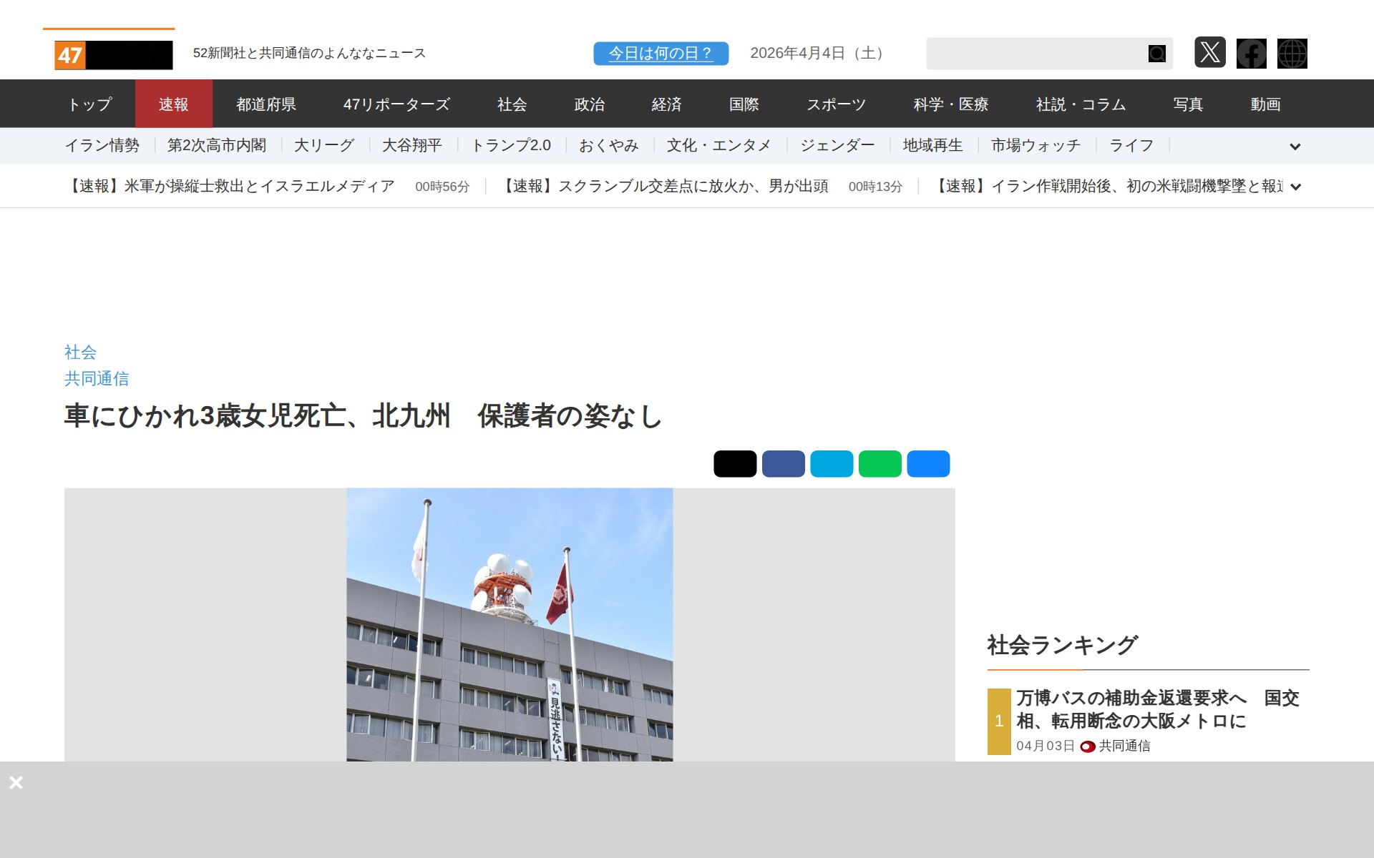Open the 都道府県 menu item
The height and width of the screenshot is (858, 1374).
pos(265,104)
